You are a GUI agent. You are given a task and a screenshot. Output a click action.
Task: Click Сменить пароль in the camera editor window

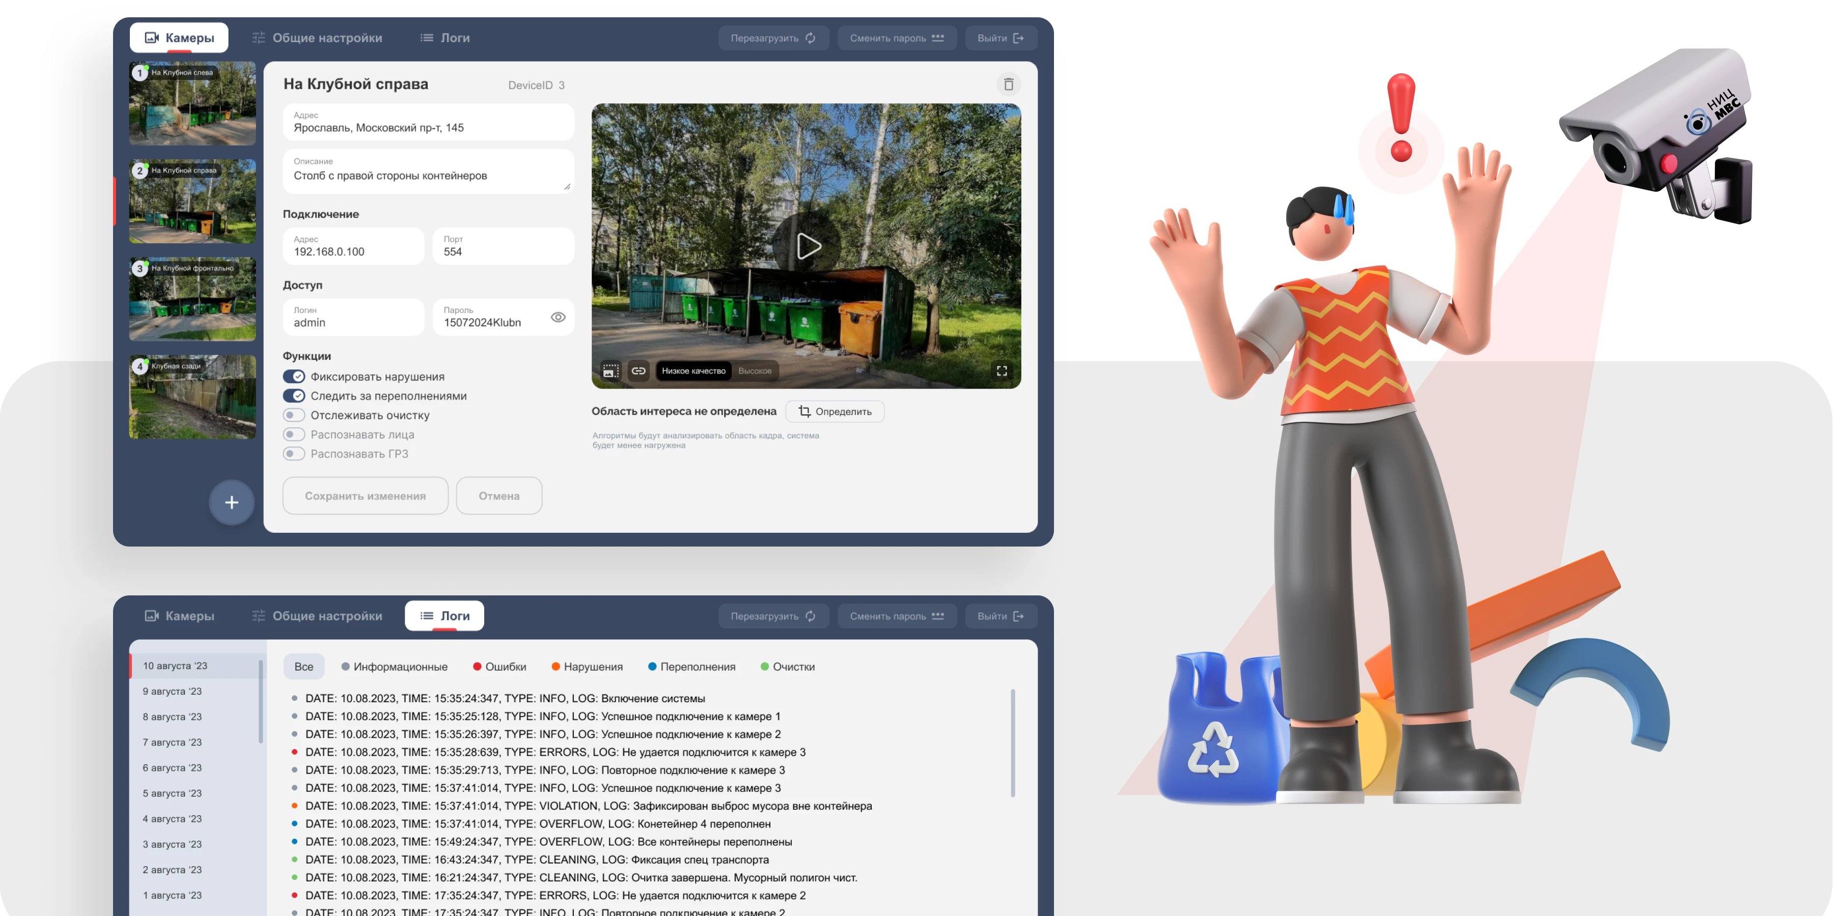(x=897, y=38)
